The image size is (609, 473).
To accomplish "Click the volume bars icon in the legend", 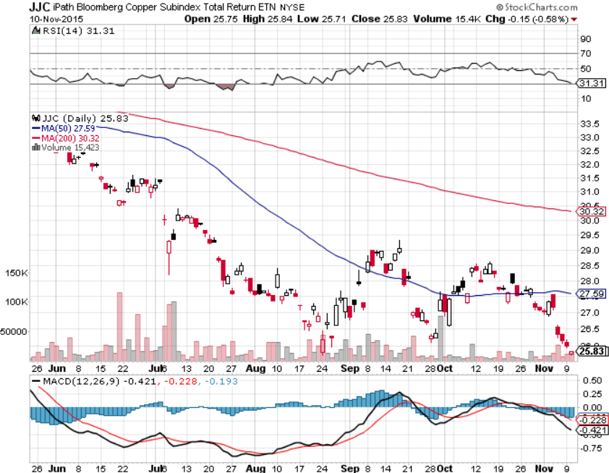I will coord(35,145).
